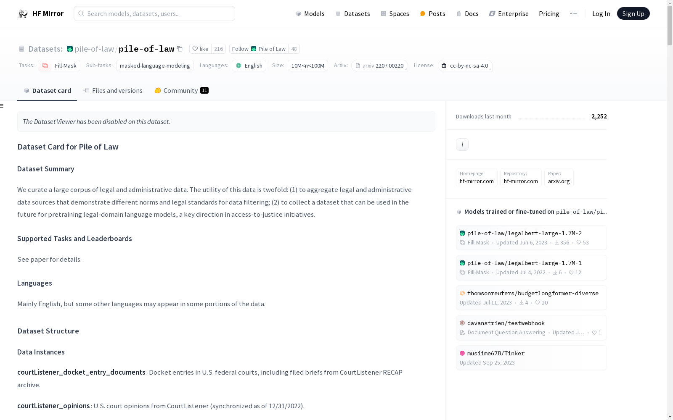Click the 10M<n<100M size tag
The image size is (673, 420).
tap(308, 66)
